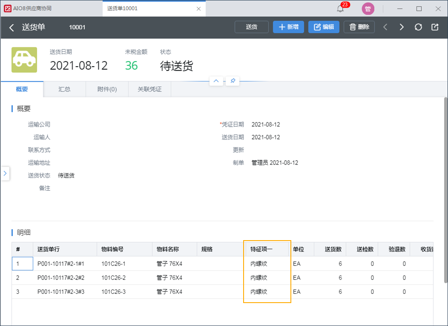Close the 送货单10001 tab
The height and width of the screenshot is (326, 448).
pos(198,9)
